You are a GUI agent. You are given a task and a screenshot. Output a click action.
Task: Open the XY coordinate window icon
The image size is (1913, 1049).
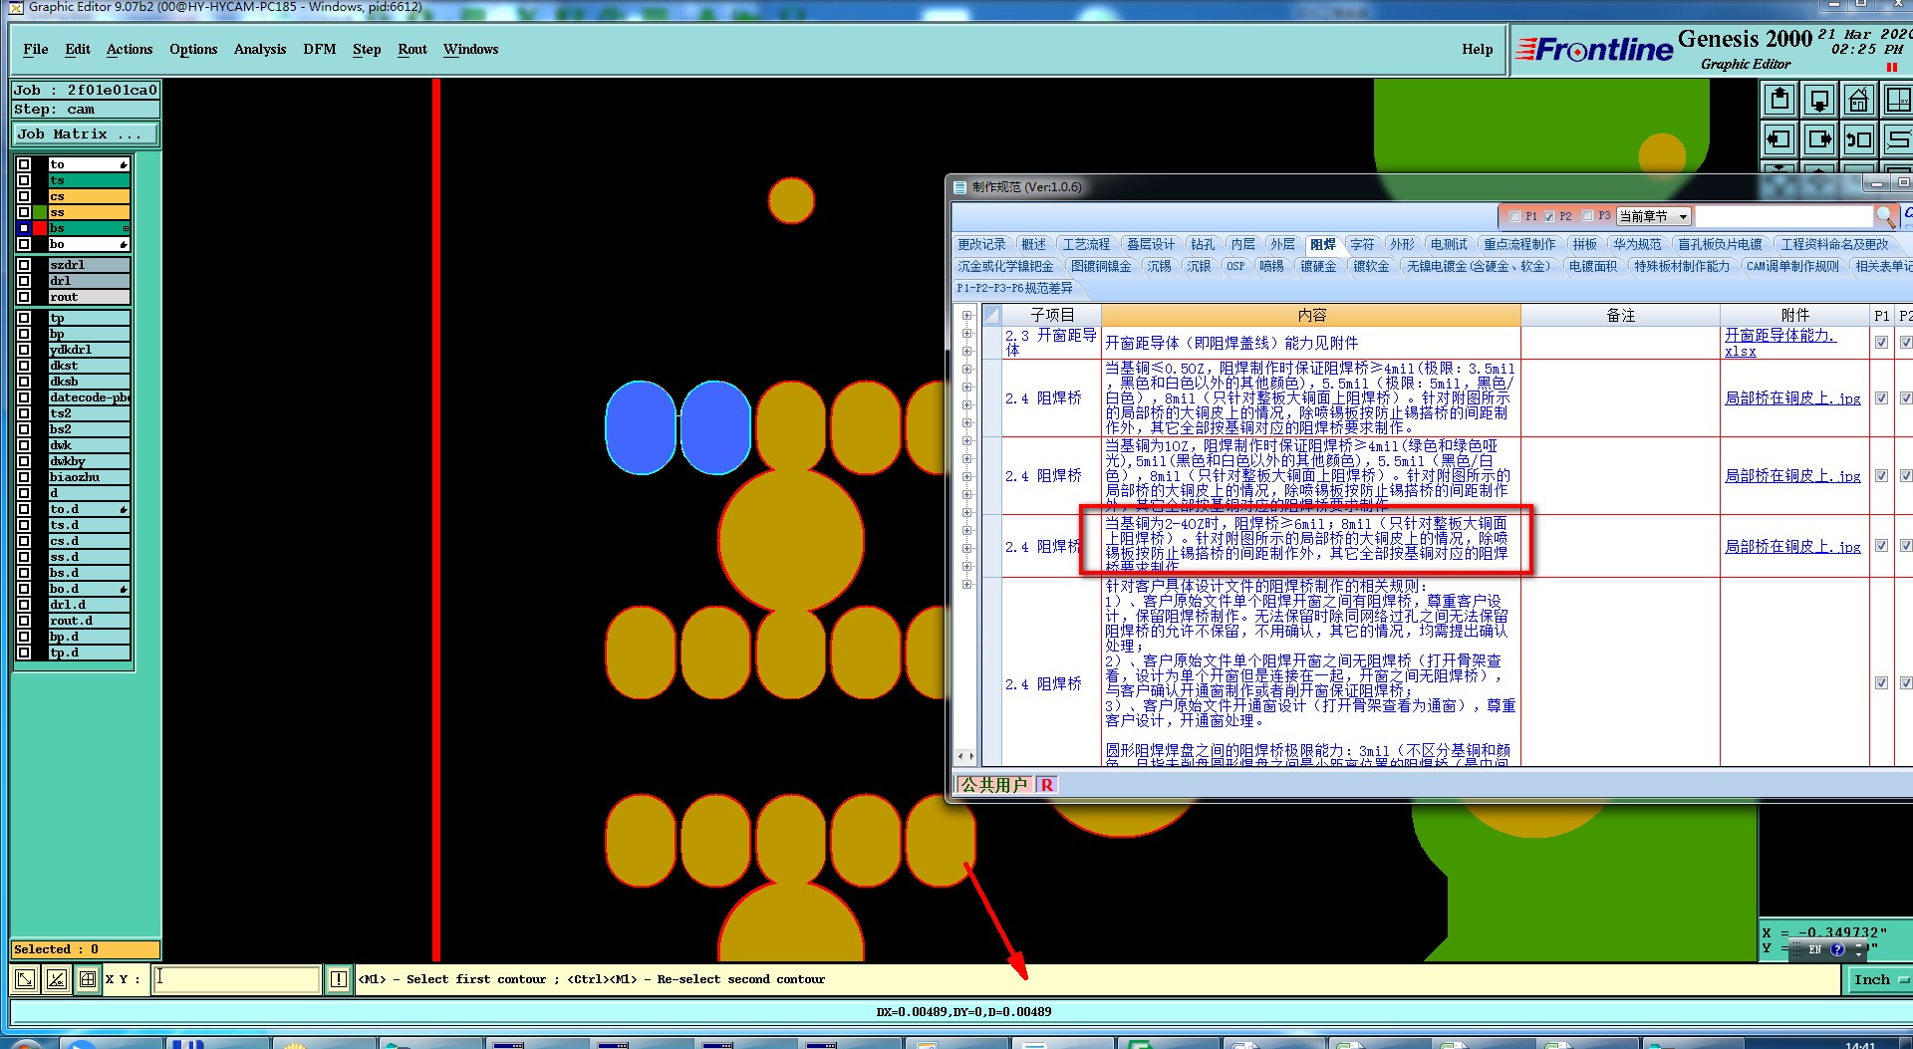click(x=1897, y=100)
